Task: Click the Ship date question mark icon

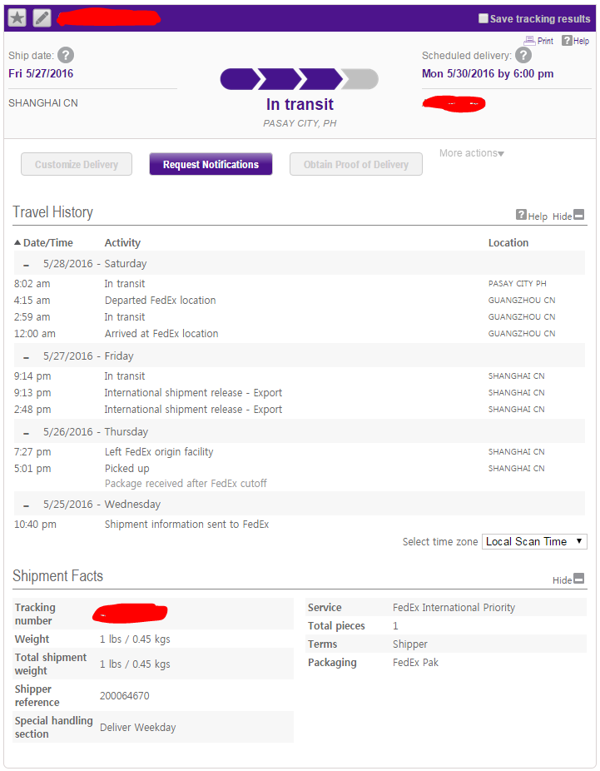Action: pos(66,56)
